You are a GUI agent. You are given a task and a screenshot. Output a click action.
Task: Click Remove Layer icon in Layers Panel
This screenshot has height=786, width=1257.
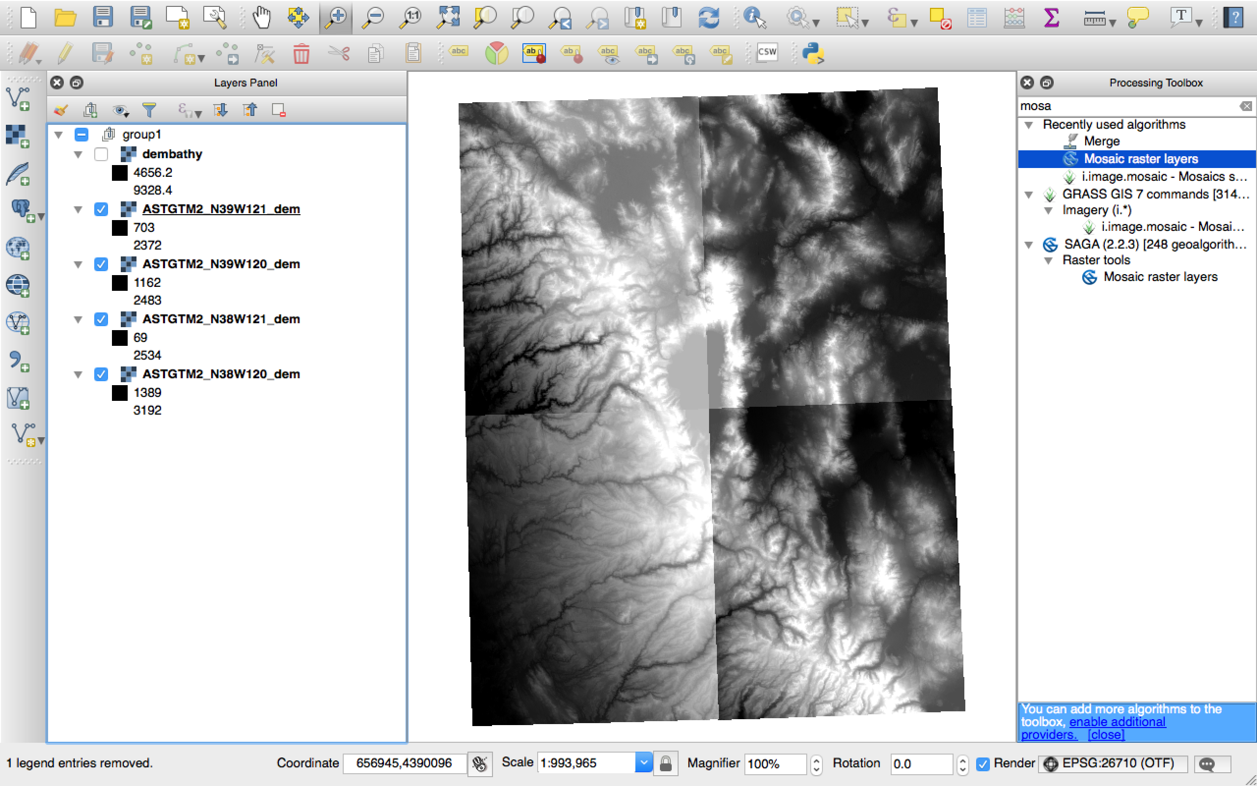279,110
